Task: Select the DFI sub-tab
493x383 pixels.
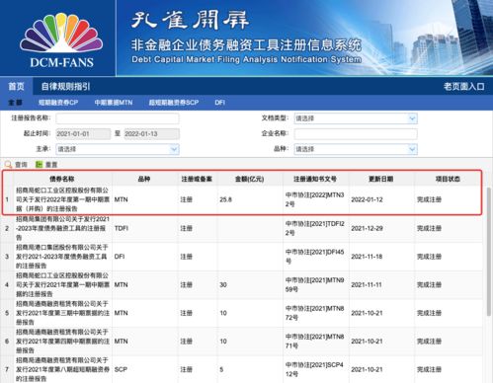Action: click(x=219, y=103)
